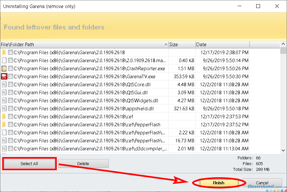287x192 pixels.
Task: Click the Qt5Gui.dll file icon
Action: click(x=4, y=93)
